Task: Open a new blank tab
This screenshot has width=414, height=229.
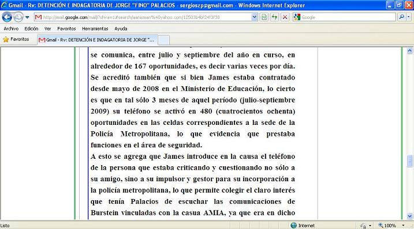Action: click(x=164, y=40)
